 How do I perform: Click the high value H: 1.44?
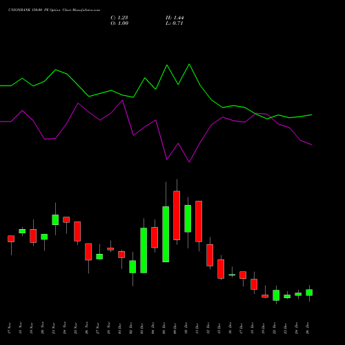point(175,18)
